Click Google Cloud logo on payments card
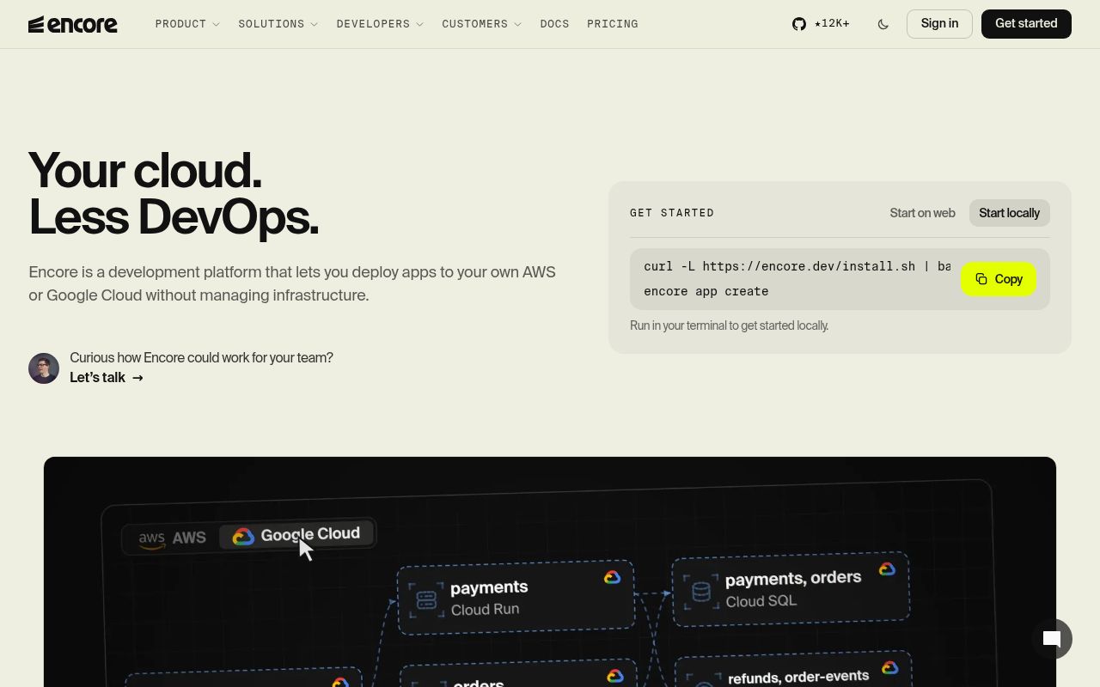This screenshot has height=687, width=1100. (612, 578)
